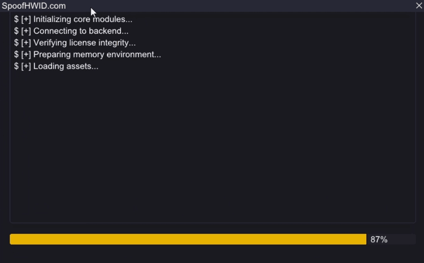Click the $ prompt before Preparing memory environment
The image size is (424, 263).
pyautogui.click(x=16, y=54)
